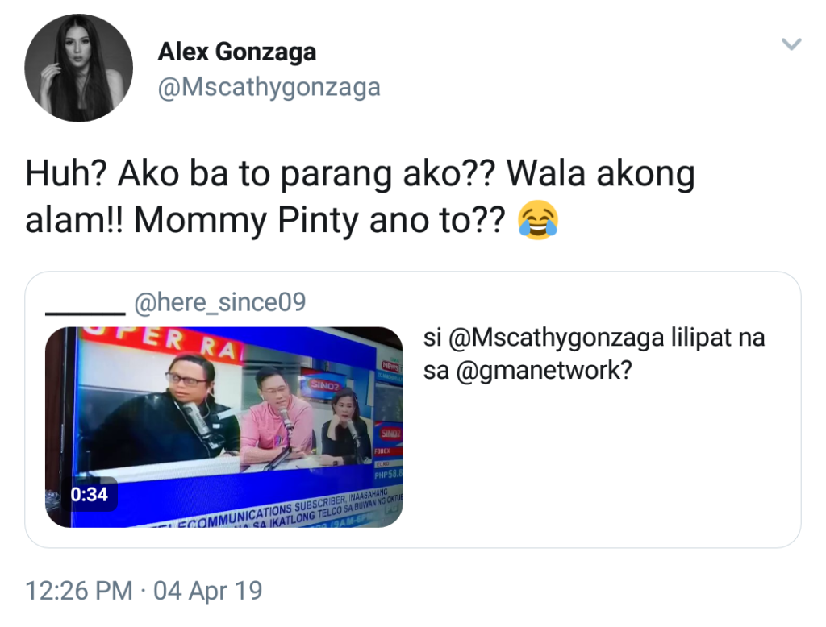Click the laughing-crying emoji in tweet

tap(538, 220)
